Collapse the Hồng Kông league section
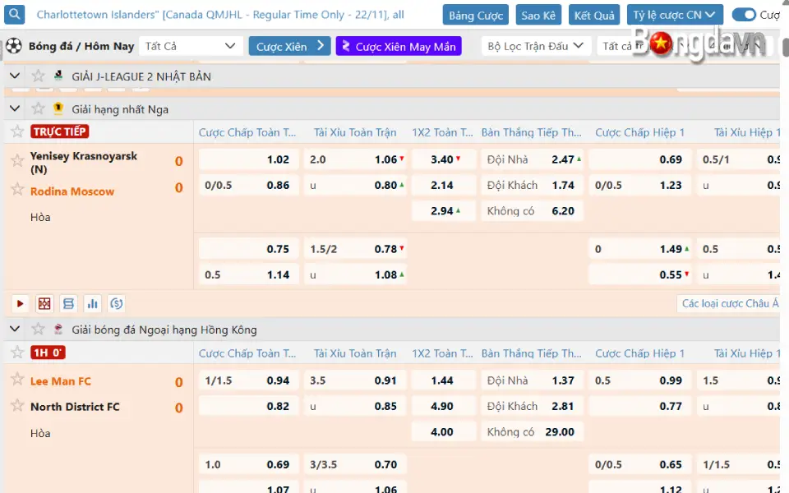The image size is (789, 493). tap(15, 329)
